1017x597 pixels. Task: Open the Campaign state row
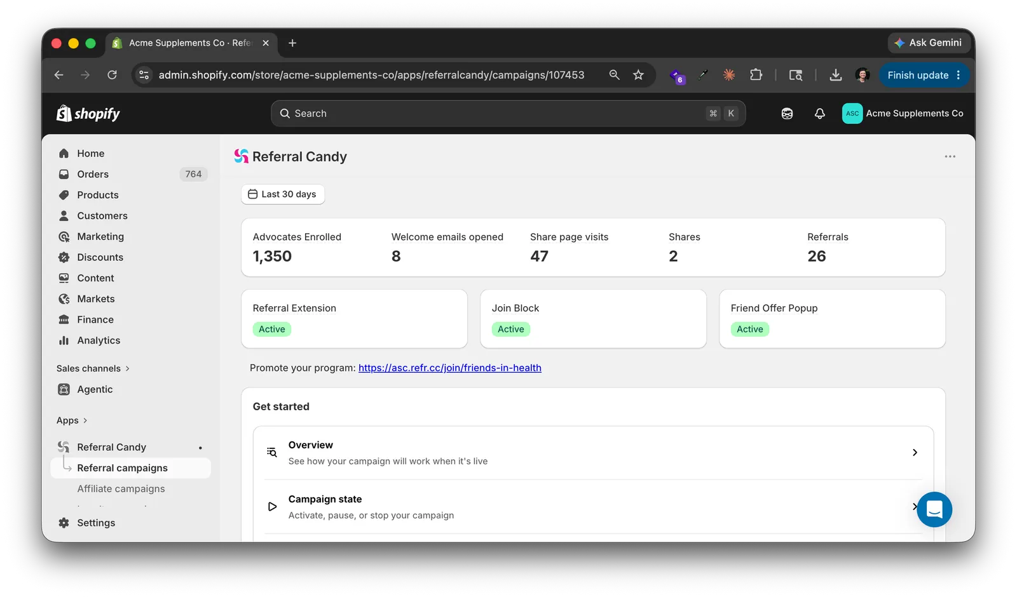(593, 507)
